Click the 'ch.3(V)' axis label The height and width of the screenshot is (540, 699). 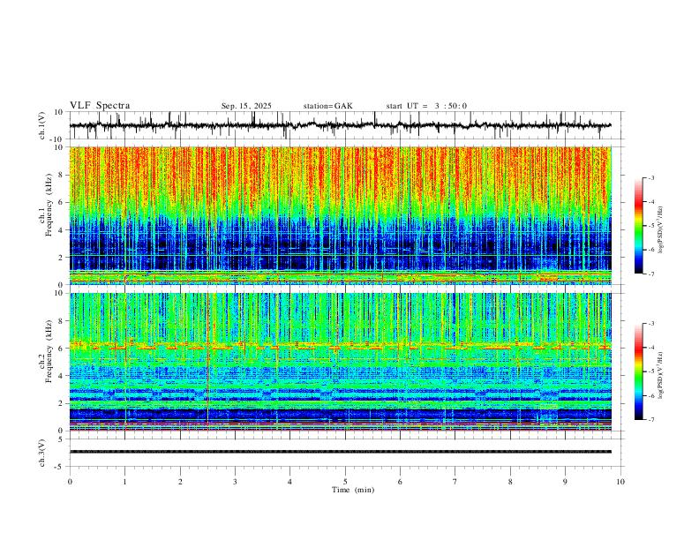[42, 453]
